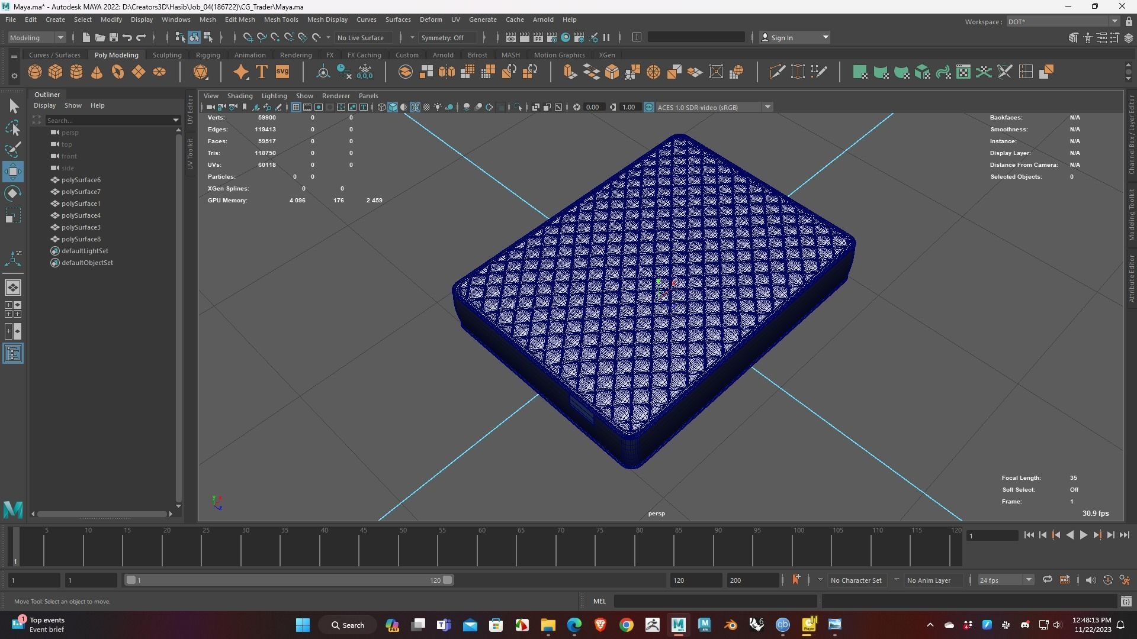Click the MEL script language label
This screenshot has width=1137, height=639.
(x=599, y=601)
